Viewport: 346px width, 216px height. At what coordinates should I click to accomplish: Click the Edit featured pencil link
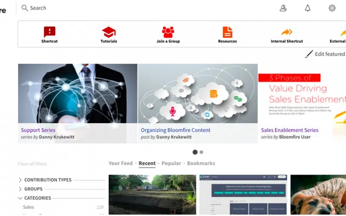click(325, 54)
